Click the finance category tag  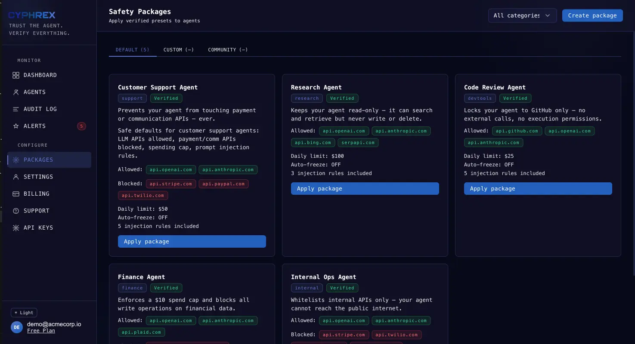coord(132,288)
